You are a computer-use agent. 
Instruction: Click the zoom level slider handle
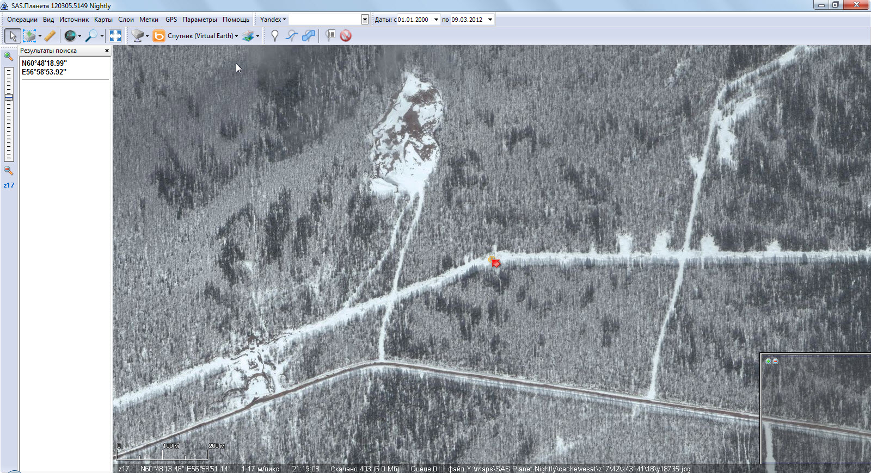pos(9,97)
